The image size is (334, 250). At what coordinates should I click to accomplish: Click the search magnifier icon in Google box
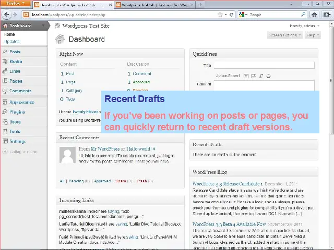(303, 15)
